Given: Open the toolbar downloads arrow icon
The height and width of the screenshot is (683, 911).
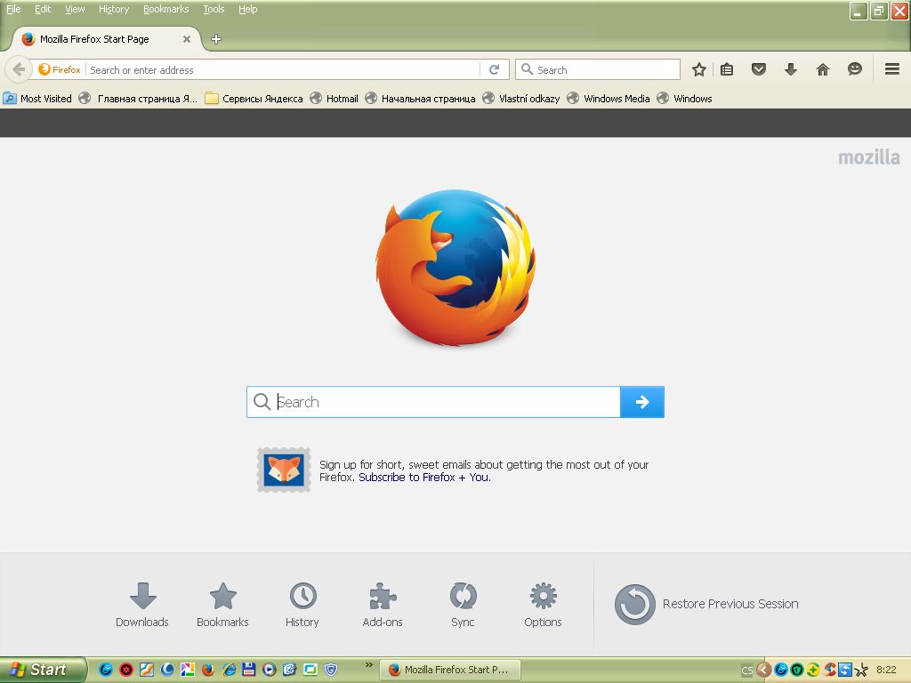Looking at the screenshot, I should point(790,69).
